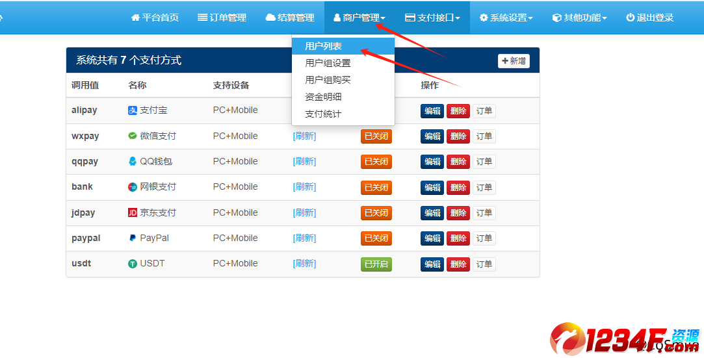Edit the wxpay payment method
Image resolution: width=704 pixels, height=358 pixels.
(432, 136)
